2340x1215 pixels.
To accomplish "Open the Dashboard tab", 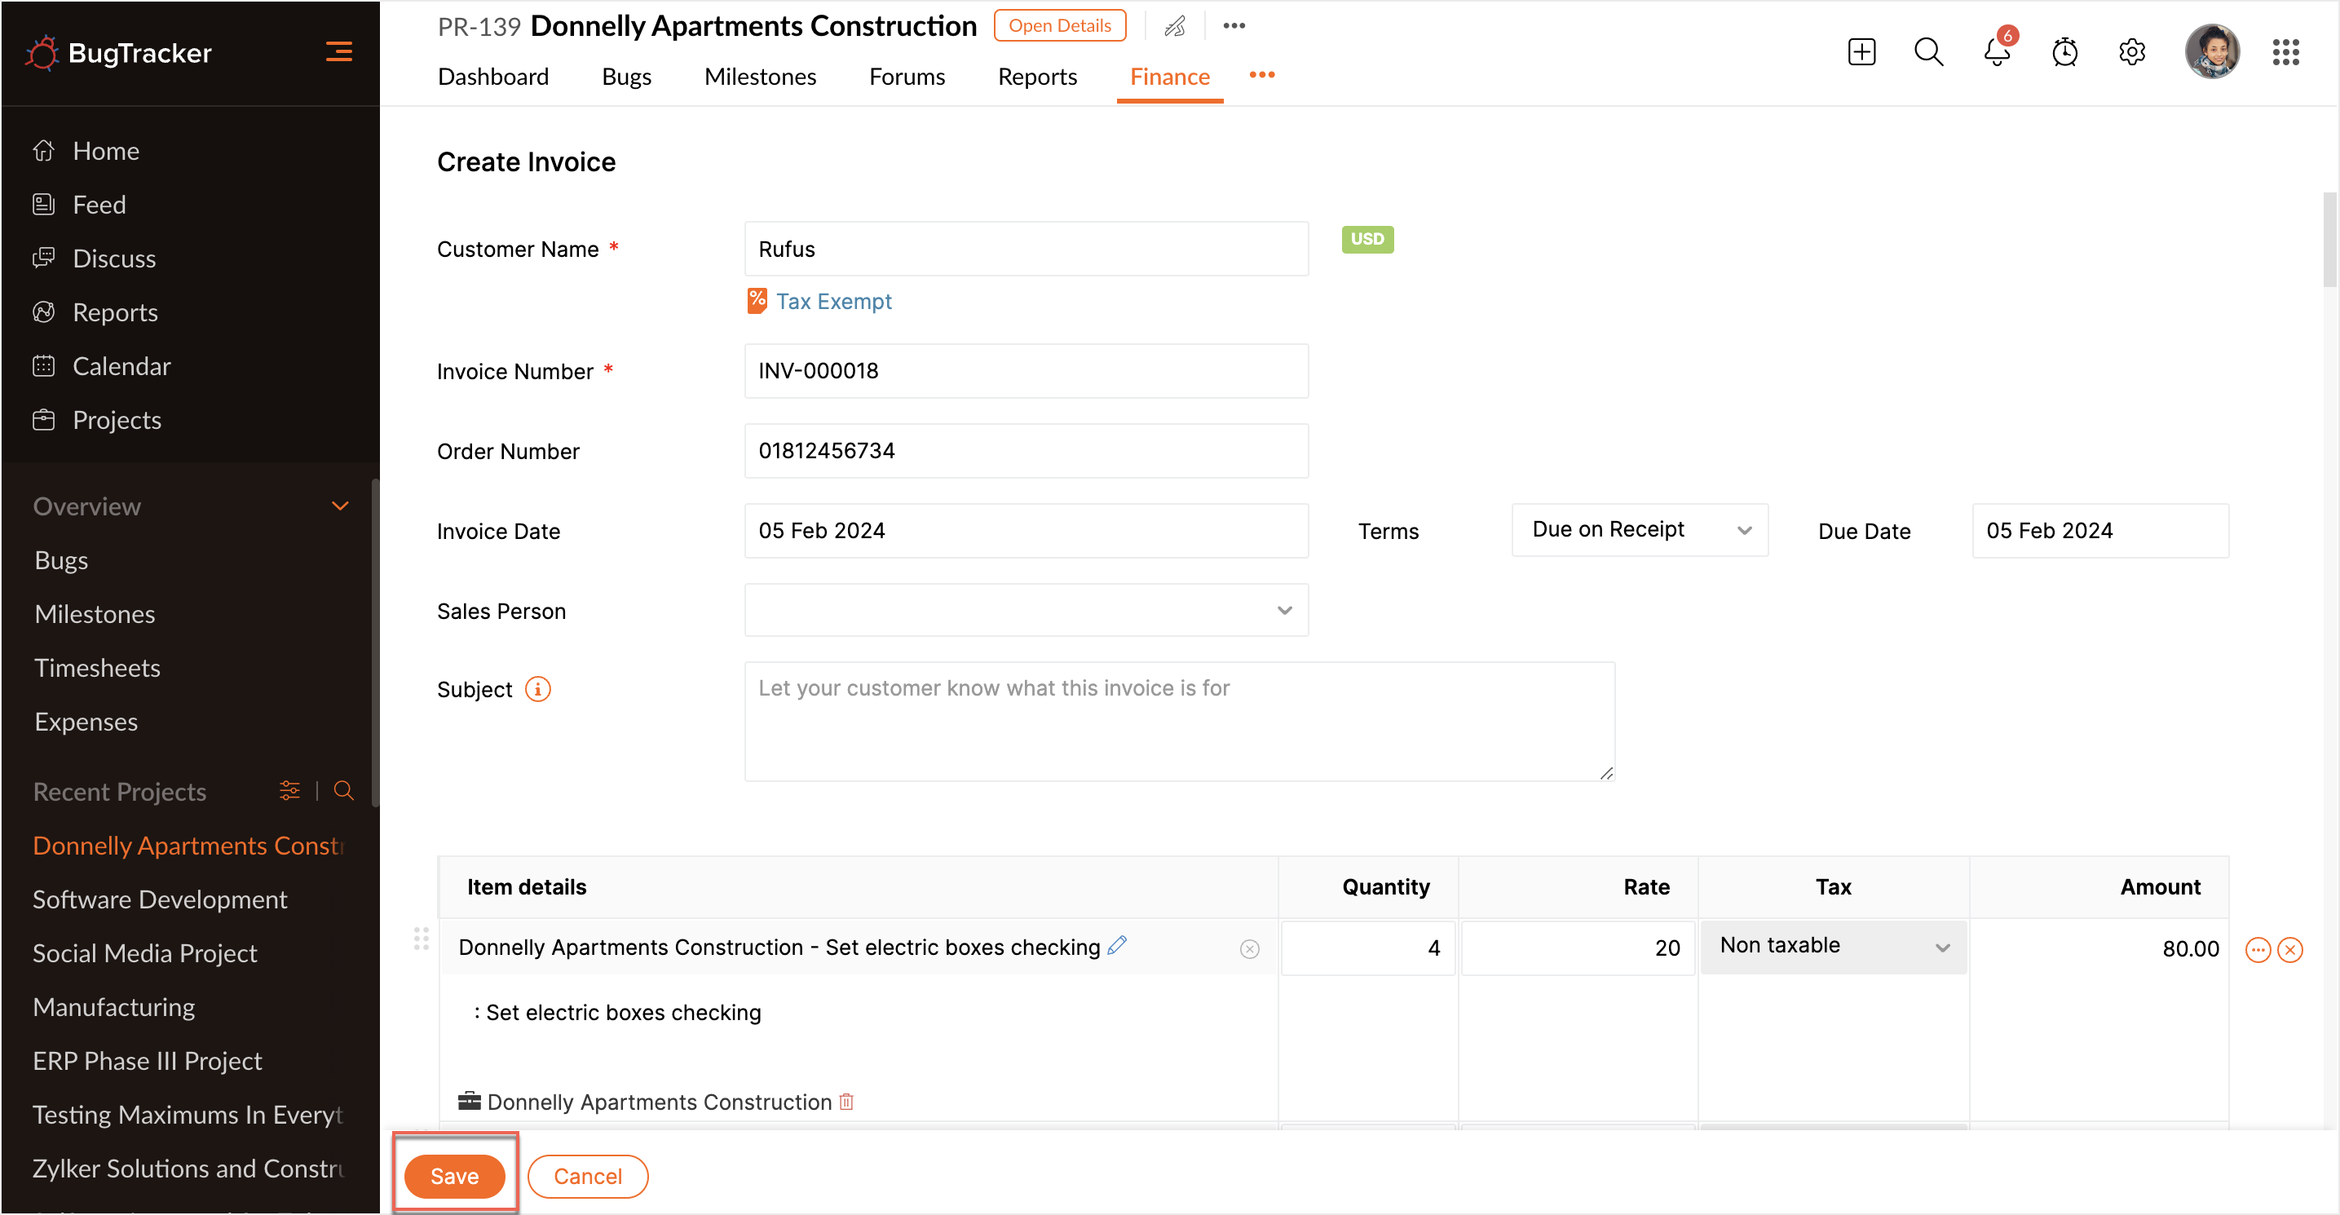I will click(493, 77).
